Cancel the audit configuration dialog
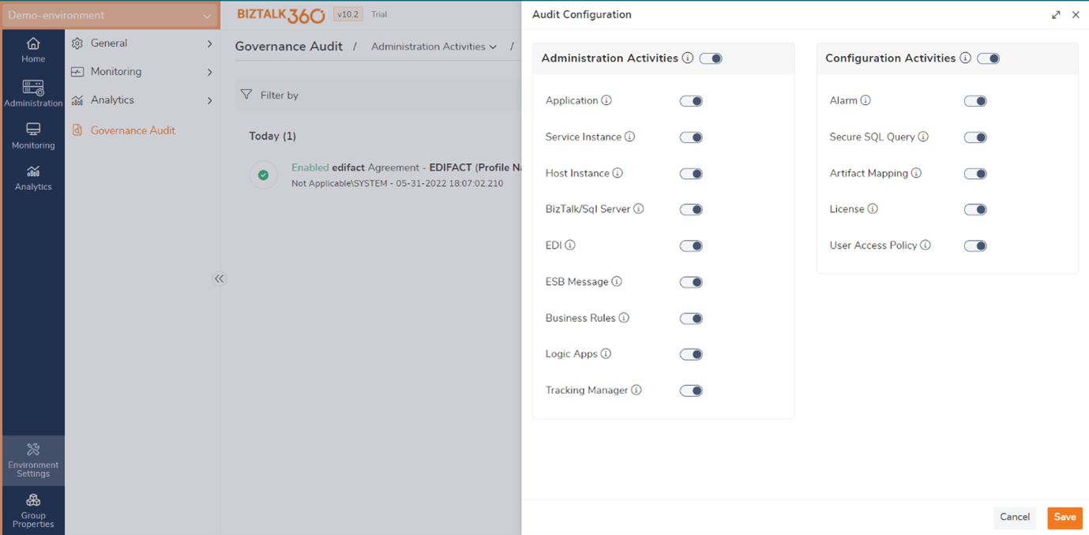This screenshot has width=1089, height=535. pyautogui.click(x=1014, y=518)
